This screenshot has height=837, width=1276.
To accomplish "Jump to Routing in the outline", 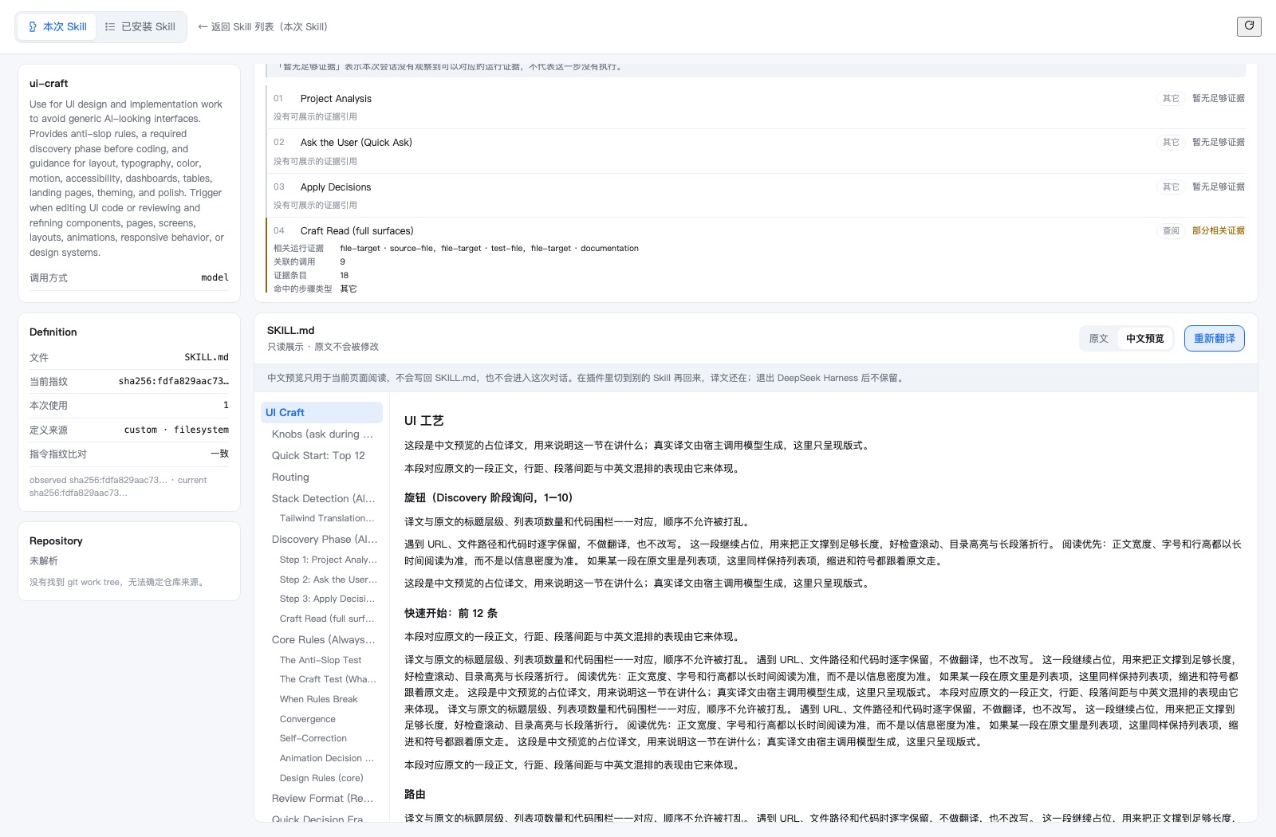I will click(x=321, y=477).
